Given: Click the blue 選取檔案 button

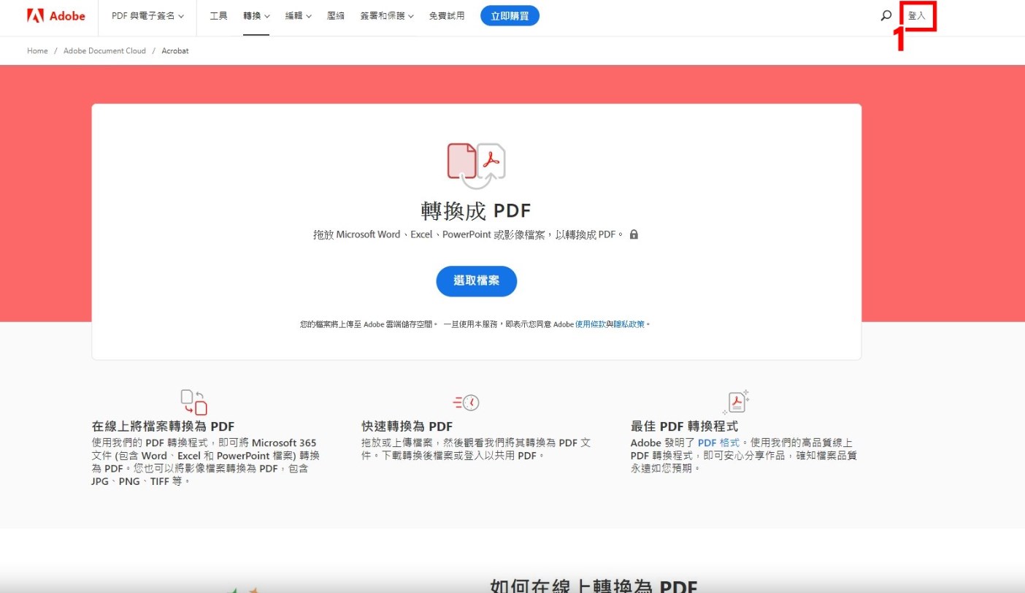Looking at the screenshot, I should pos(476,281).
